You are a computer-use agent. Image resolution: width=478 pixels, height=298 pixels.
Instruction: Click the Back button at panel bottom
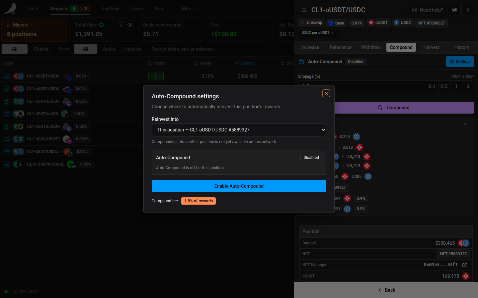[x=386, y=290]
